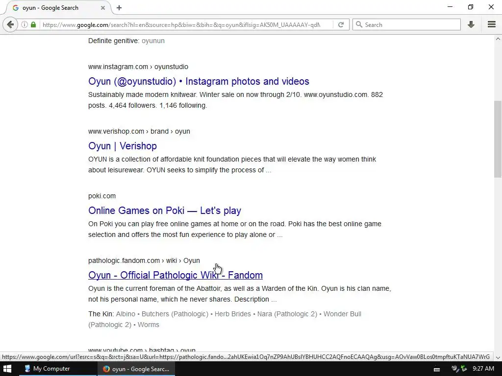Open Oyun - Official Pathologic Wiki result
This screenshot has width=502, height=376.
[x=176, y=275]
